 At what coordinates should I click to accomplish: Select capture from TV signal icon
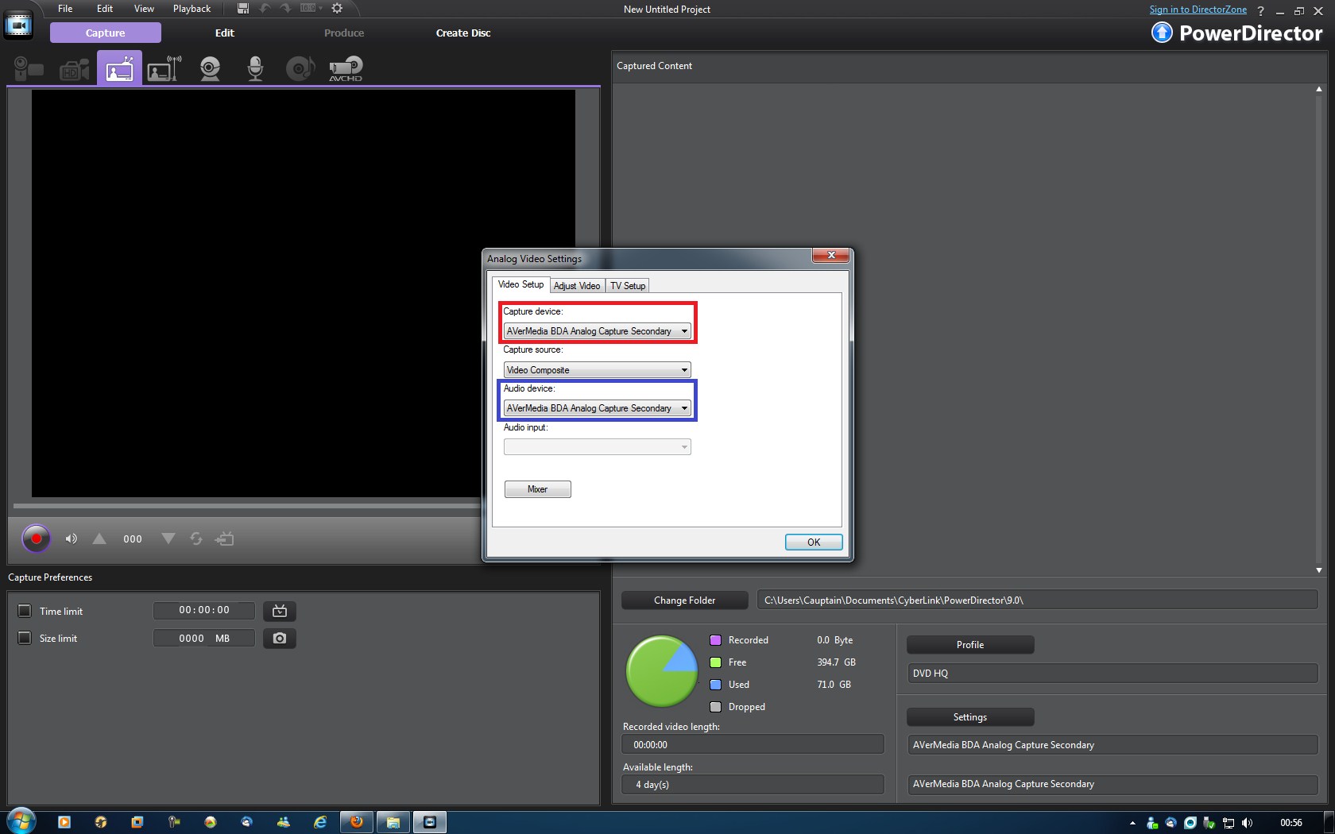click(x=120, y=68)
